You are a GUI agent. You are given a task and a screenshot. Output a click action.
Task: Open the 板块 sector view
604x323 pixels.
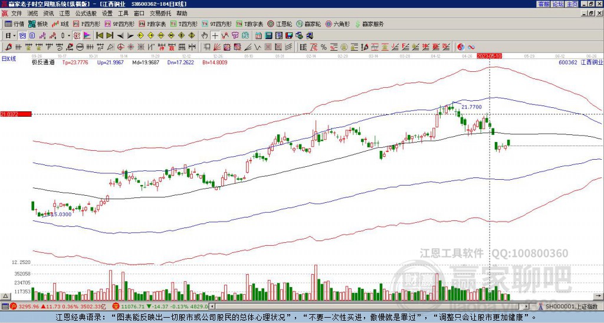click(x=38, y=24)
